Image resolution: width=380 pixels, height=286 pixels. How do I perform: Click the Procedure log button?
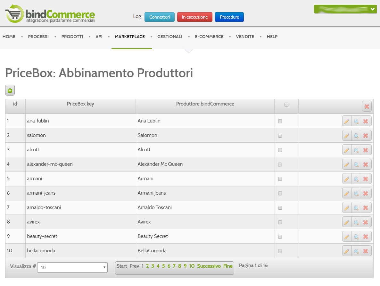(229, 17)
